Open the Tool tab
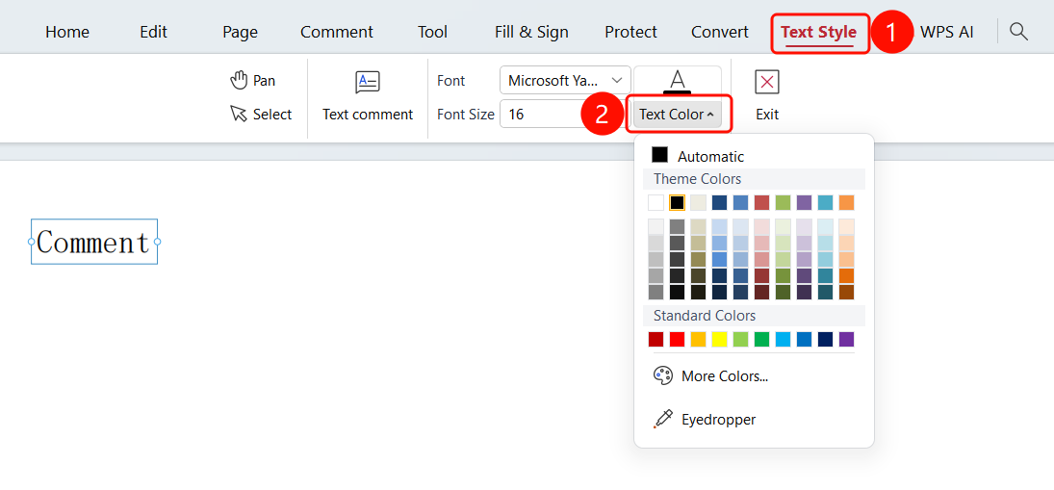The height and width of the screenshot is (490, 1054). [433, 32]
